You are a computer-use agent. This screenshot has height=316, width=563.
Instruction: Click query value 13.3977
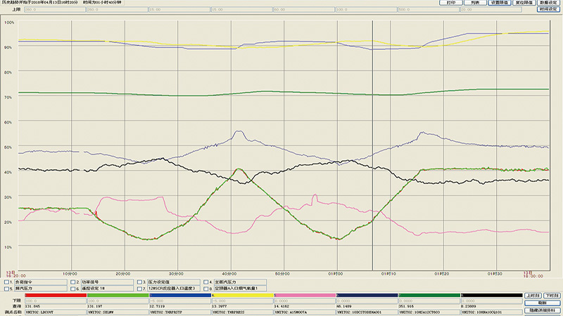[220, 306]
